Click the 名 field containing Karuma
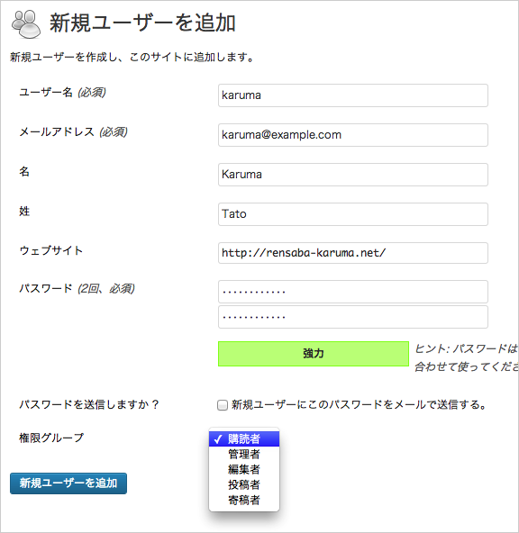This screenshot has height=533, width=519. (353, 175)
